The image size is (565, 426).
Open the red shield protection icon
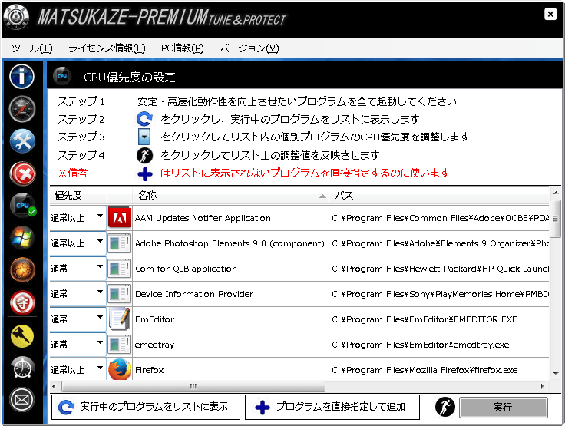tap(22, 302)
